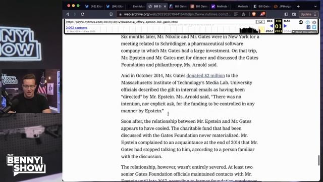Expand the tab search chevron
Screen dimensions: 323x182
coord(315,7)
